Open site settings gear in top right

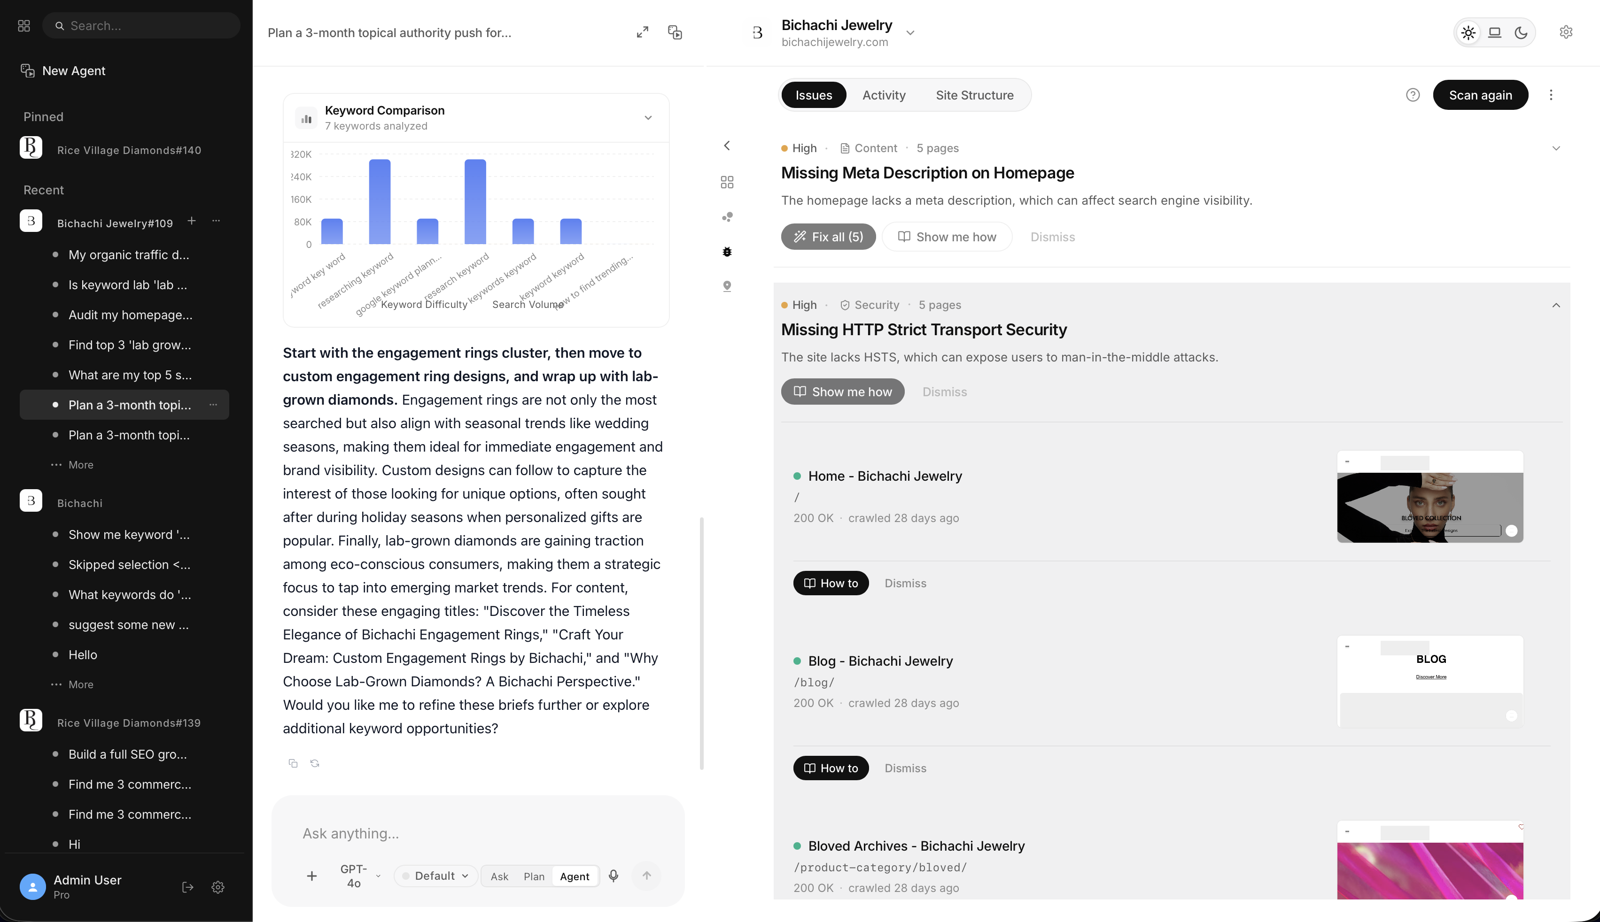click(x=1566, y=32)
